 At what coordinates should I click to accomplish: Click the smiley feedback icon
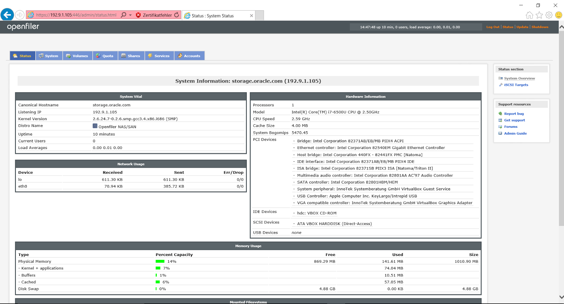tap(558, 15)
